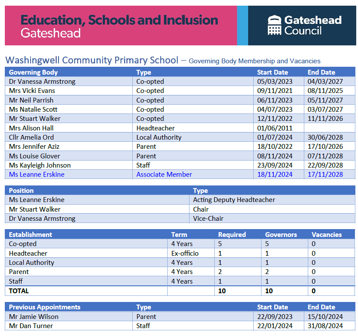This screenshot has width=358, height=336.
Task: Click Governing Body Membership and Vacancies subtitle
Action: click(255, 61)
